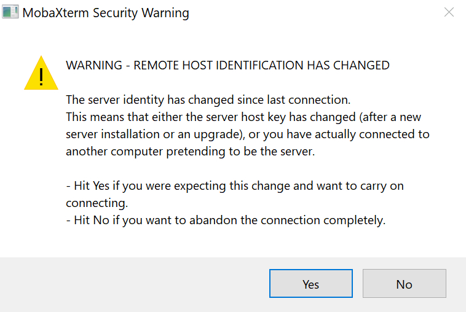Close the Security Warning dialog
The width and height of the screenshot is (466, 312).
(x=449, y=12)
